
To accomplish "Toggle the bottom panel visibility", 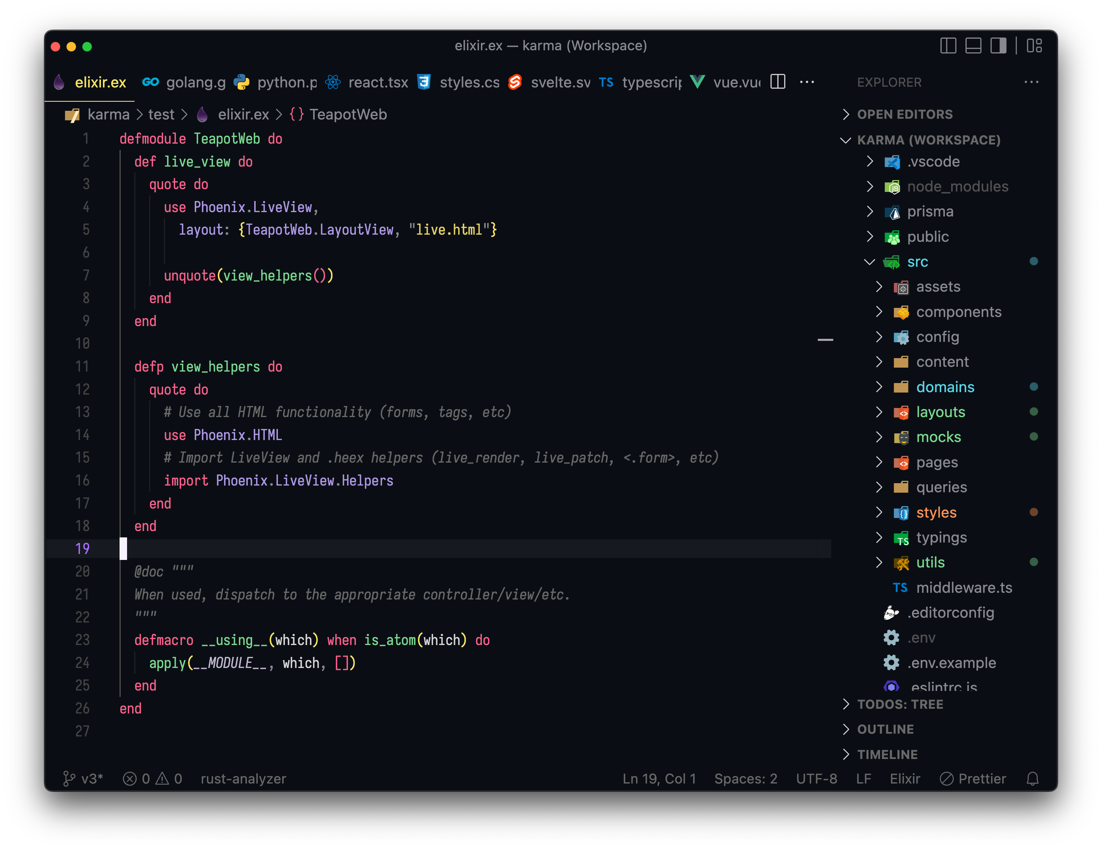I will tap(974, 46).
